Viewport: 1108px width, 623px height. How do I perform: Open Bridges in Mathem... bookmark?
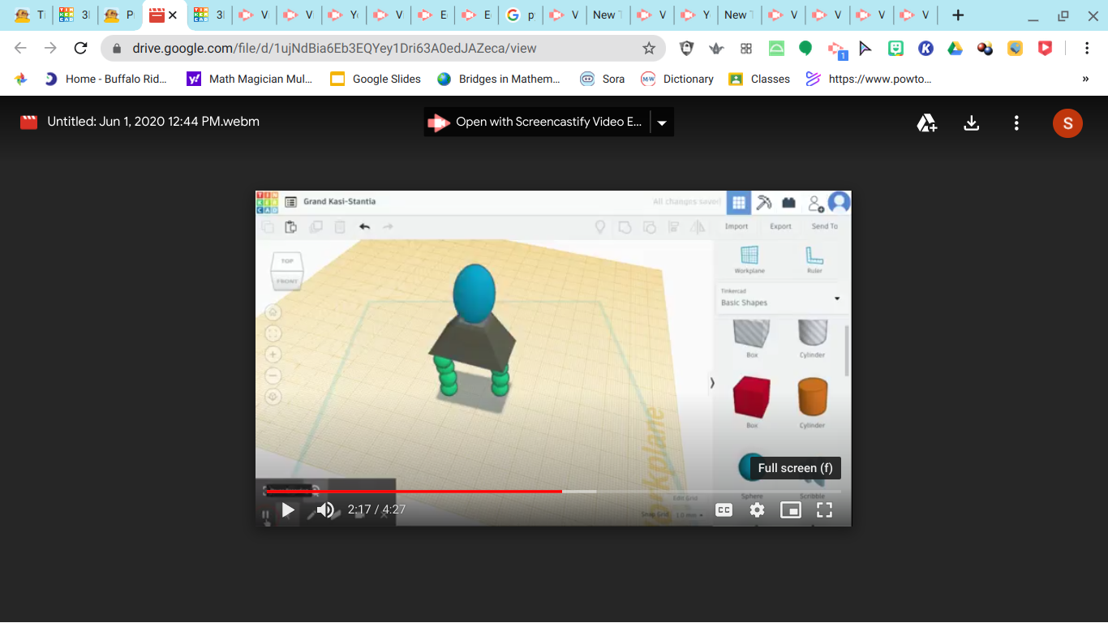pos(499,79)
